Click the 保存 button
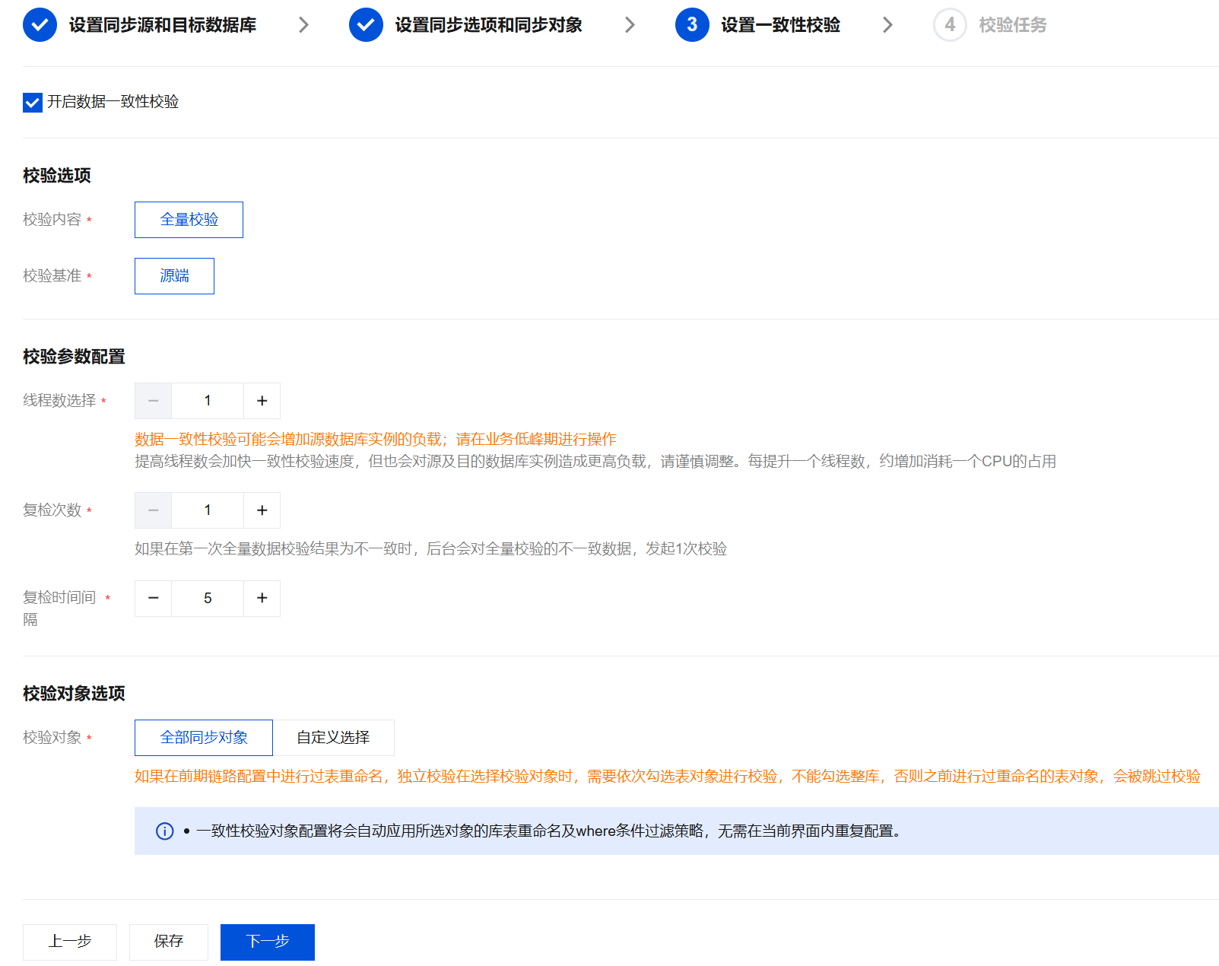 tap(169, 942)
